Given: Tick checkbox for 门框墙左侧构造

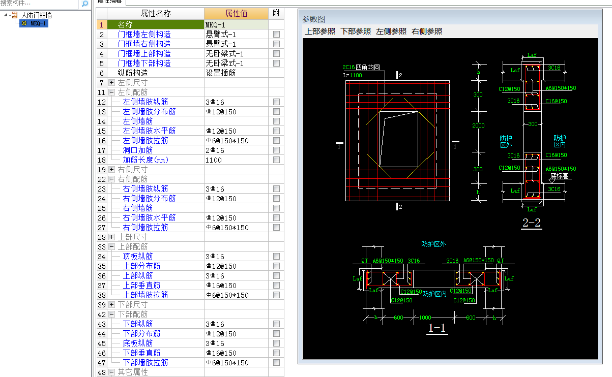Looking at the screenshot, I should [276, 34].
